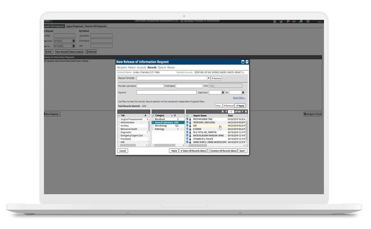The height and width of the screenshot is (229, 371).
Task: Open tools wrench icon in top bar
Action: point(301,21)
